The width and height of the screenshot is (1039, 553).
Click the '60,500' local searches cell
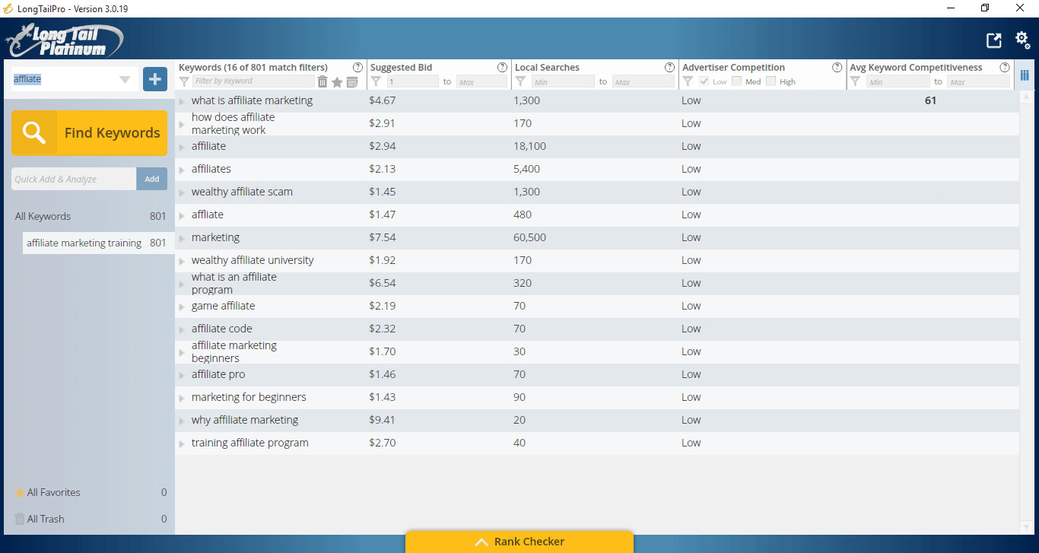(x=529, y=237)
